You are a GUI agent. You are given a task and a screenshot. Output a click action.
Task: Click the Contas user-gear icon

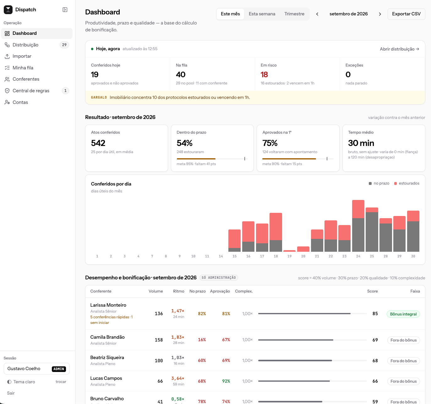tap(7, 102)
